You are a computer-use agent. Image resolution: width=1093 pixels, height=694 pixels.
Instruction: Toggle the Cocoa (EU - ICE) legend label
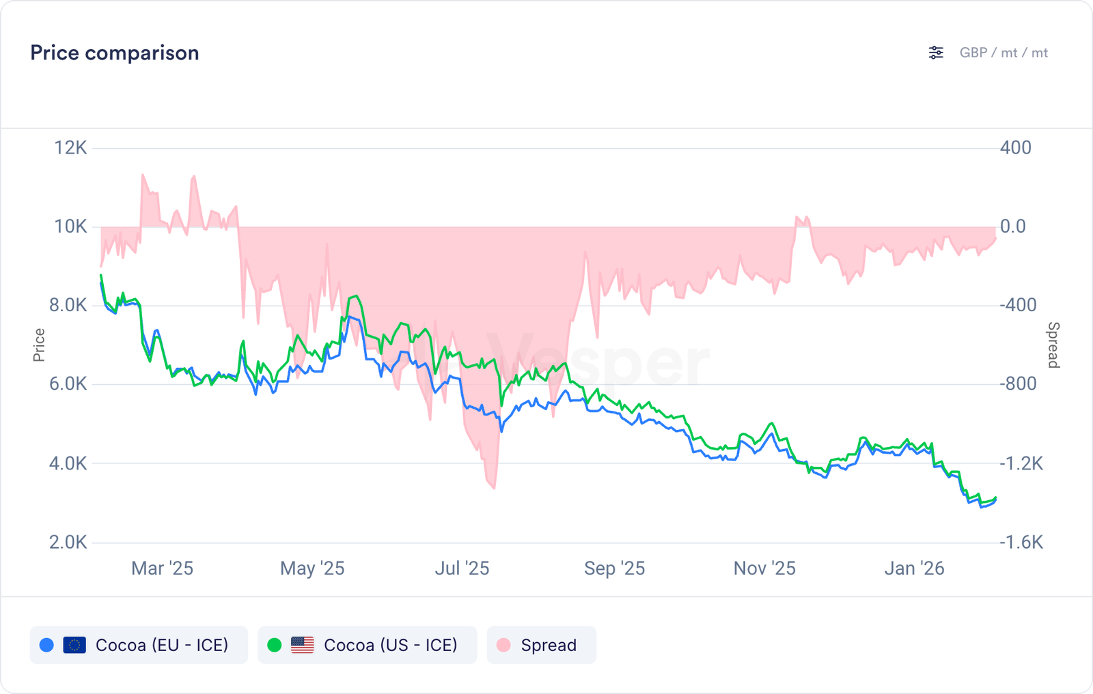162,645
